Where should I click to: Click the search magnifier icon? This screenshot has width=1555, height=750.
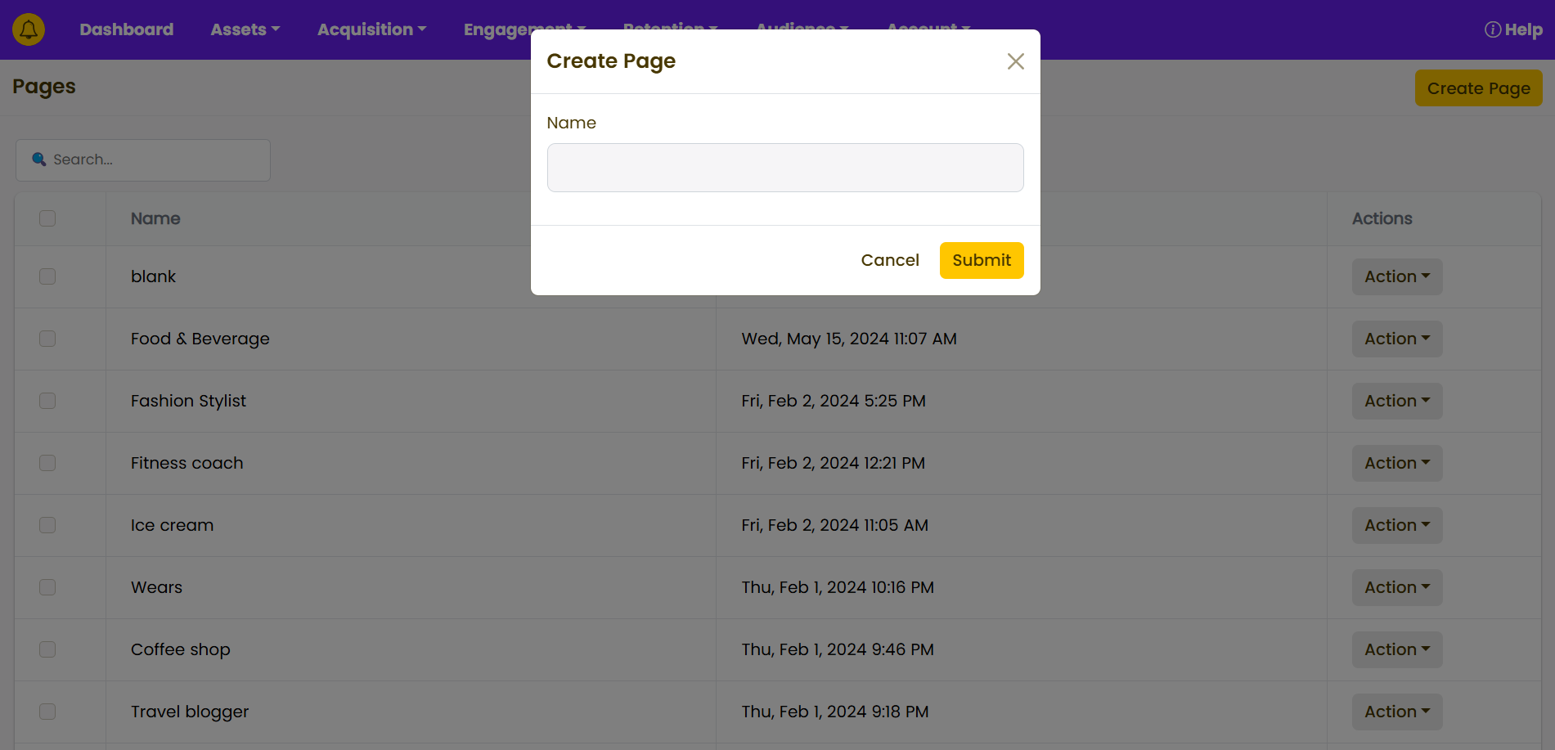click(x=38, y=159)
